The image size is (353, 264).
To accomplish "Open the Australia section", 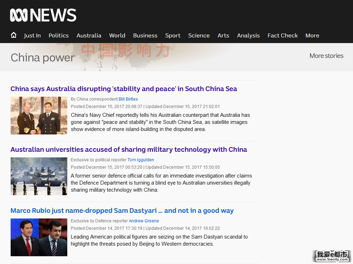I will point(89,35).
